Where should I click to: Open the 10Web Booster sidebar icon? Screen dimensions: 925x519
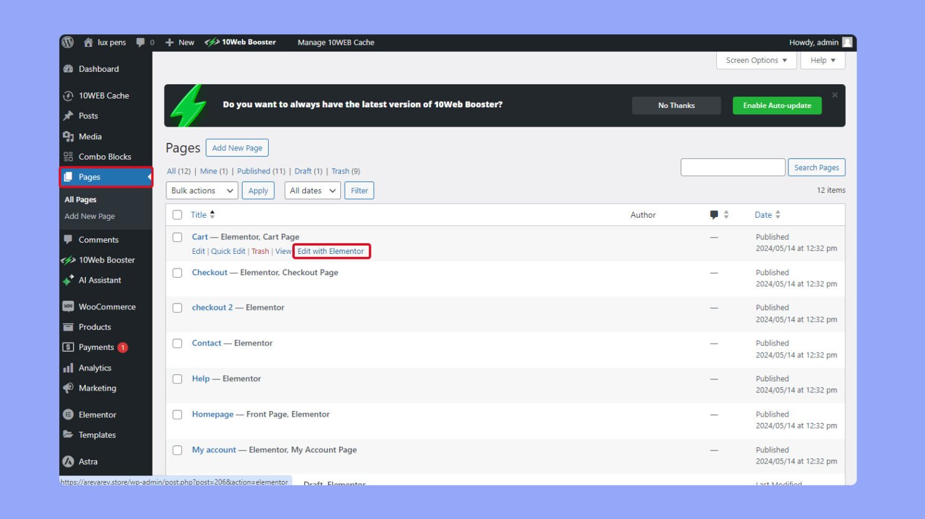click(69, 259)
